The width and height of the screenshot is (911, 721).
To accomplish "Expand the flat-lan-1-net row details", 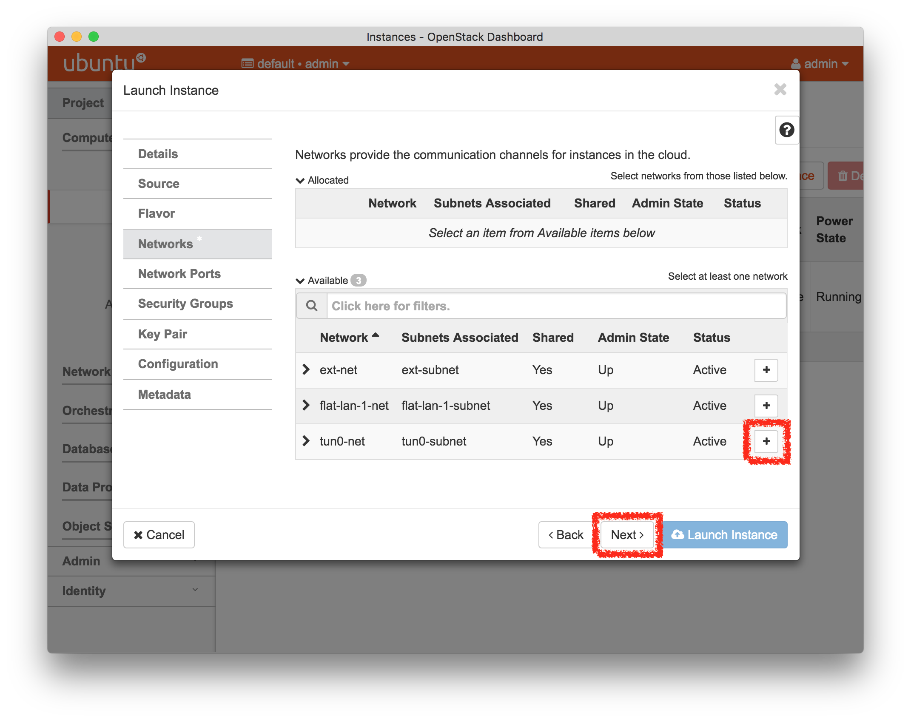I will point(306,405).
